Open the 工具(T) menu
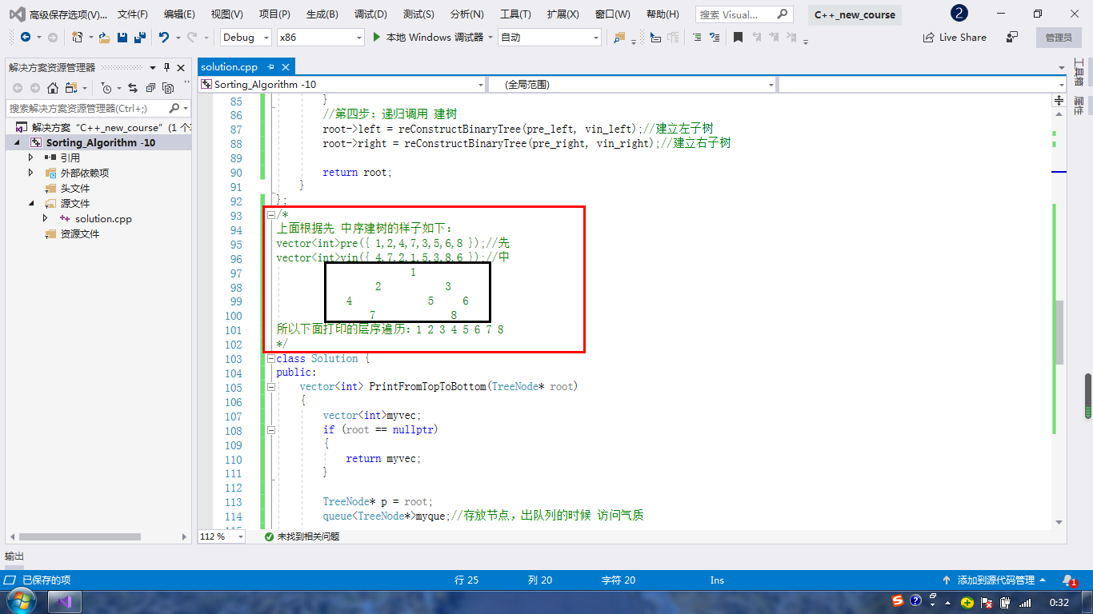The width and height of the screenshot is (1093, 614). point(515,14)
